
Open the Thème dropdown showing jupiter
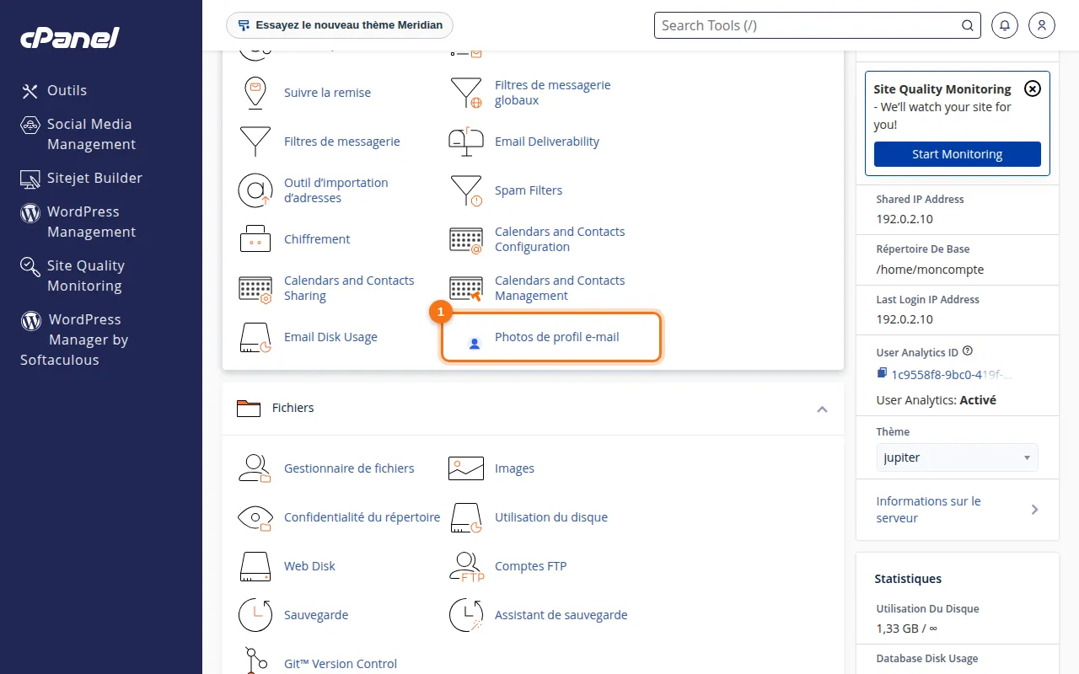958,457
